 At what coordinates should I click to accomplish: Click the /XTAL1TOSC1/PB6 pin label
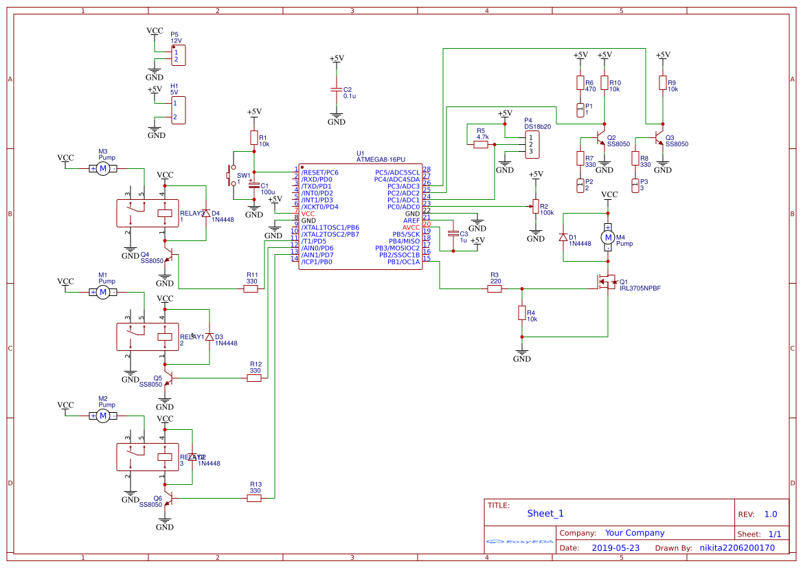click(330, 227)
